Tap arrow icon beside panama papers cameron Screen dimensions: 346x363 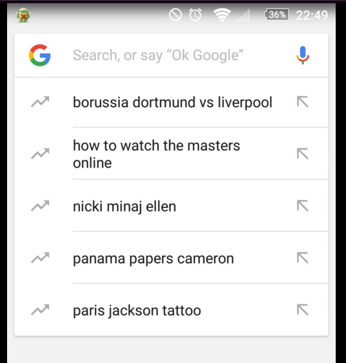303,258
